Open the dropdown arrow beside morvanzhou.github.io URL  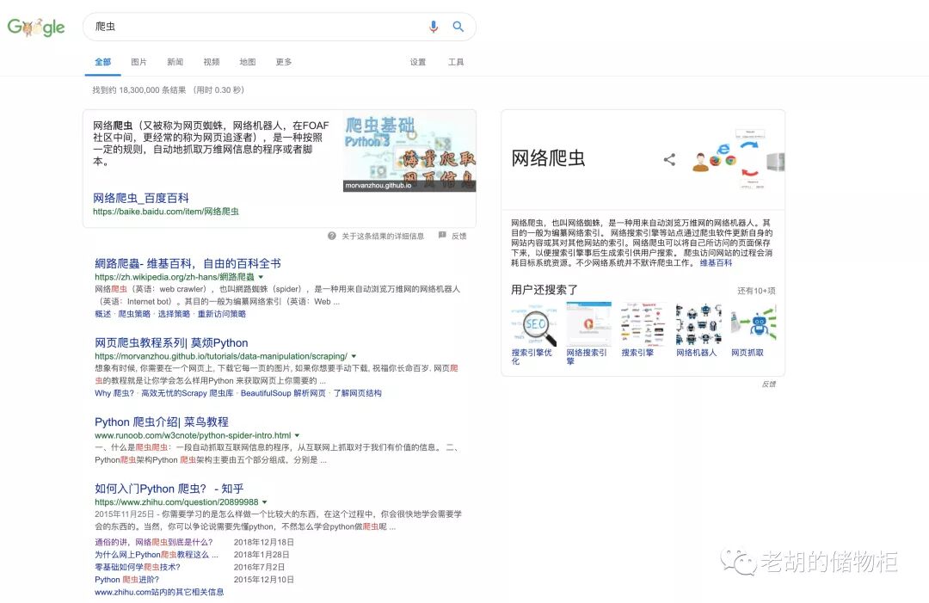coord(352,355)
